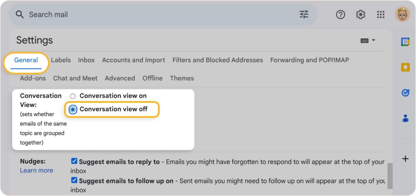416x196 pixels.
Task: Select the Conversation view on radio button
Action: (73, 96)
